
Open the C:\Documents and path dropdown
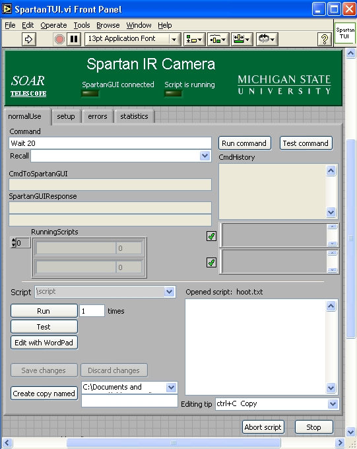click(x=171, y=388)
